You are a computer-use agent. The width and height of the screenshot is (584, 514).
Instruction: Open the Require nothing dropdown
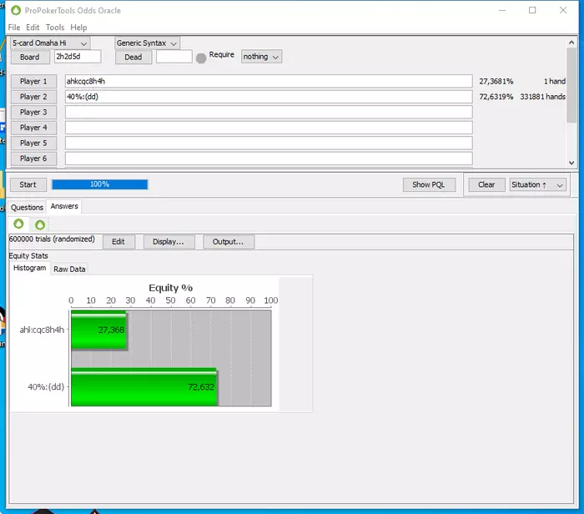(261, 57)
